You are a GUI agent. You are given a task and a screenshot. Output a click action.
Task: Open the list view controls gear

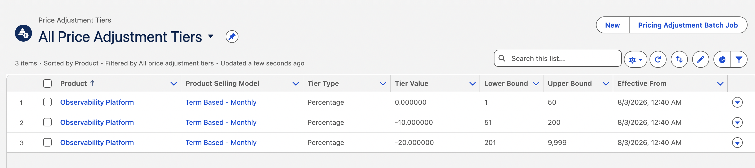[635, 60]
